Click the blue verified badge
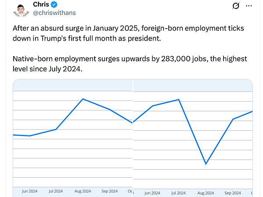 point(54,5)
